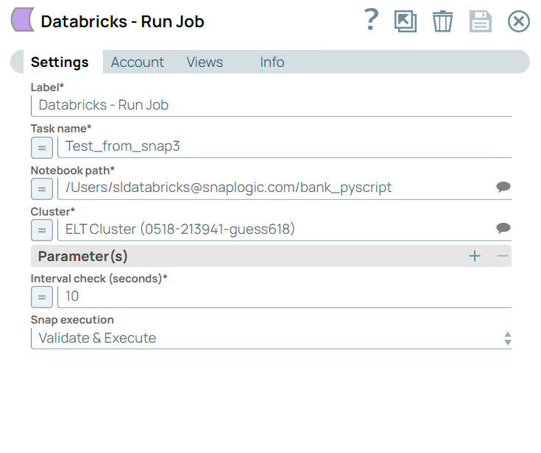Screen dimensions: 541x453
Task: Open the Snap execution dropdown
Action: 271,338
